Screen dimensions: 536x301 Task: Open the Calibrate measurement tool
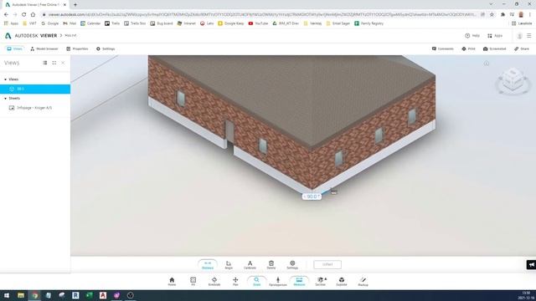(250, 265)
